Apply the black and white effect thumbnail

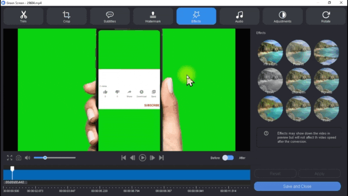(x=270, y=81)
